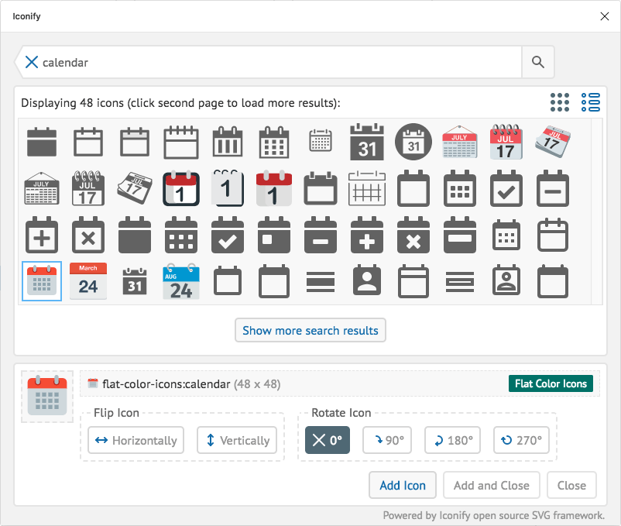Image resolution: width=621 pixels, height=526 pixels.
Task: Rotate the icon by 270 degrees
Action: click(521, 441)
